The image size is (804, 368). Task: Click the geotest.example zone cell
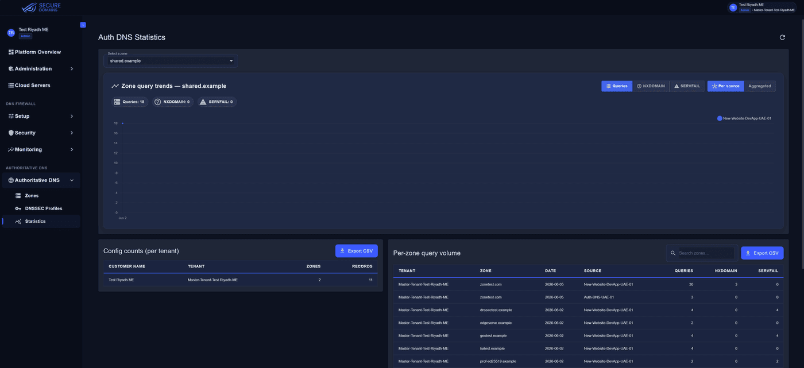[x=493, y=335]
